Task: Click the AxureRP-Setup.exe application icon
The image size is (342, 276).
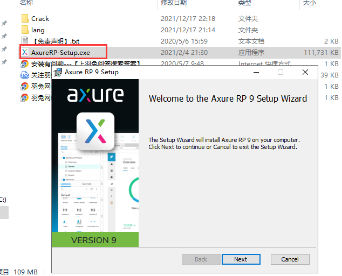Action: coord(25,52)
